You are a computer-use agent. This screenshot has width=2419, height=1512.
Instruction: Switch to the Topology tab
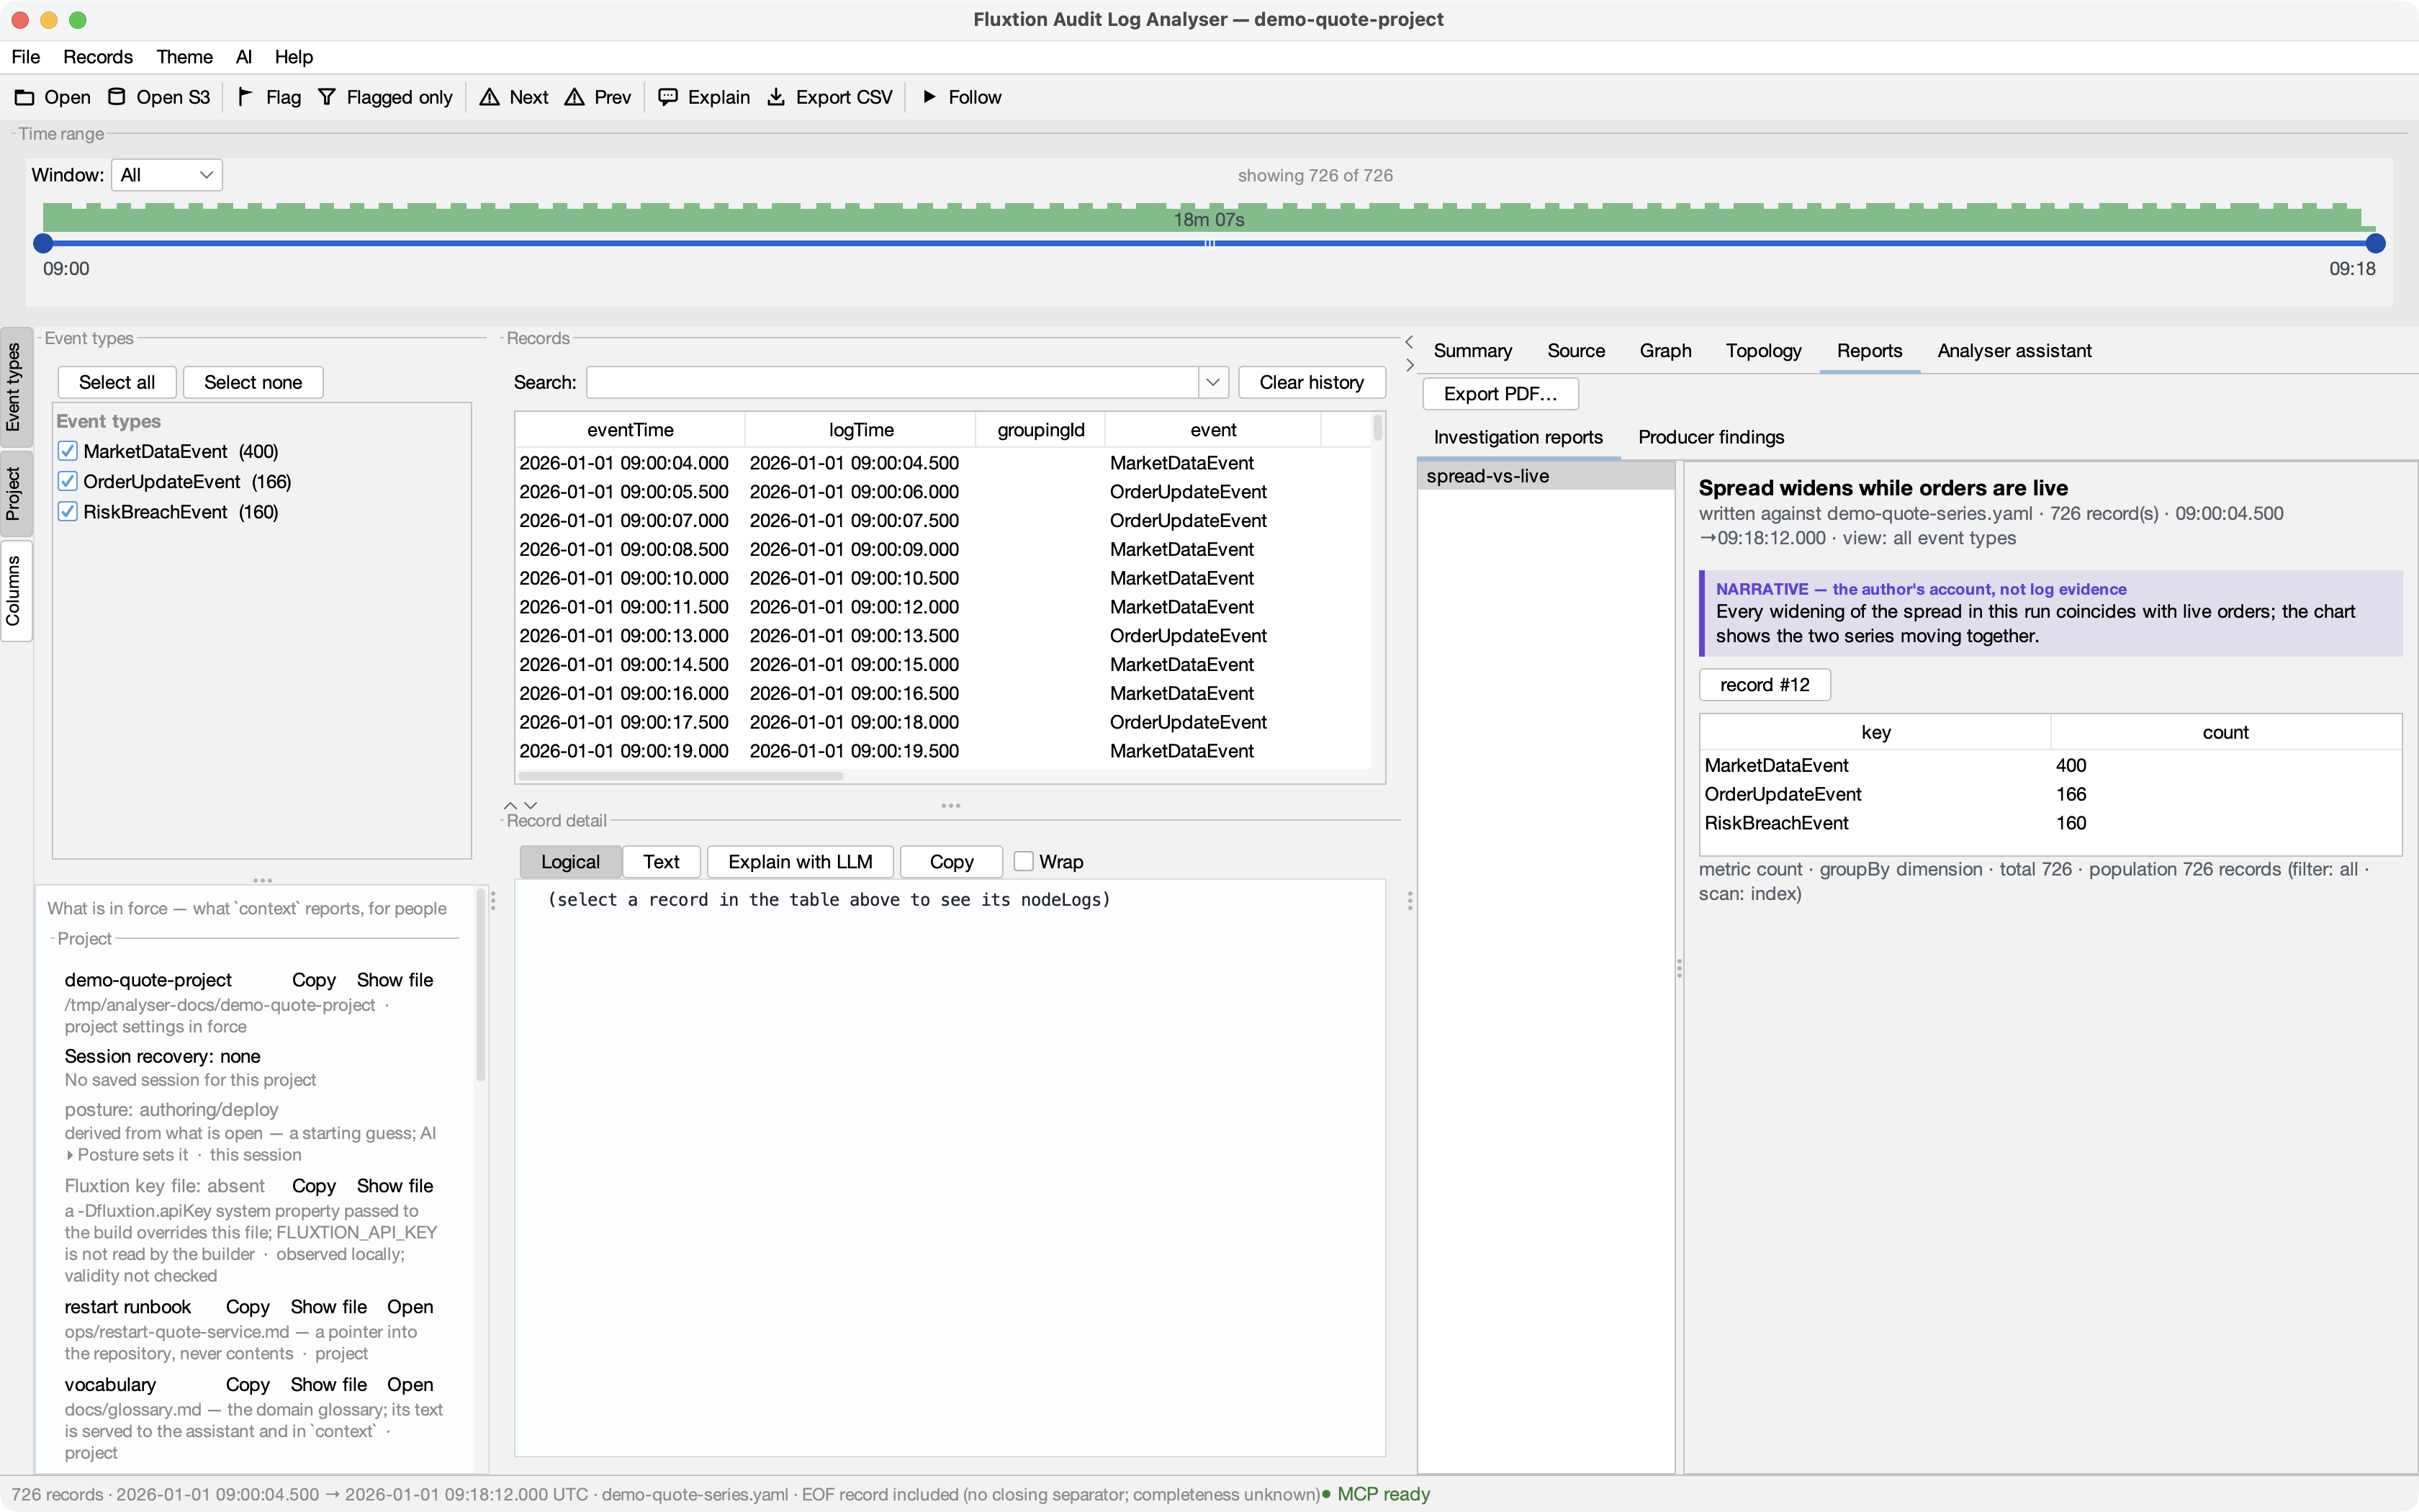coord(1763,351)
